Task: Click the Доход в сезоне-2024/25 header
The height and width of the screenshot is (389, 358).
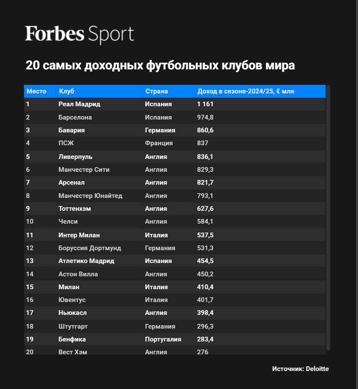Action: click(x=245, y=91)
